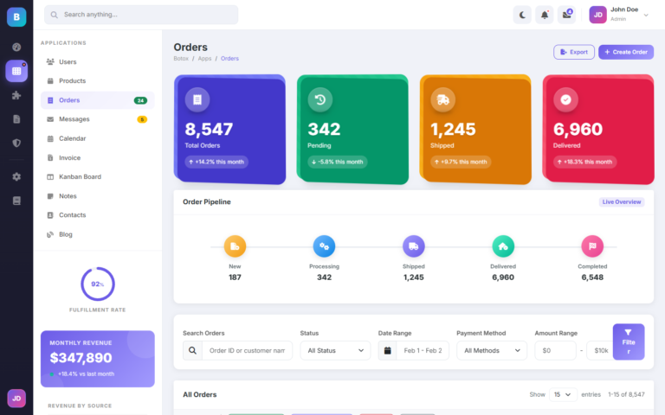
Task: Click the settings gear in the left rail
Action: [16, 176]
